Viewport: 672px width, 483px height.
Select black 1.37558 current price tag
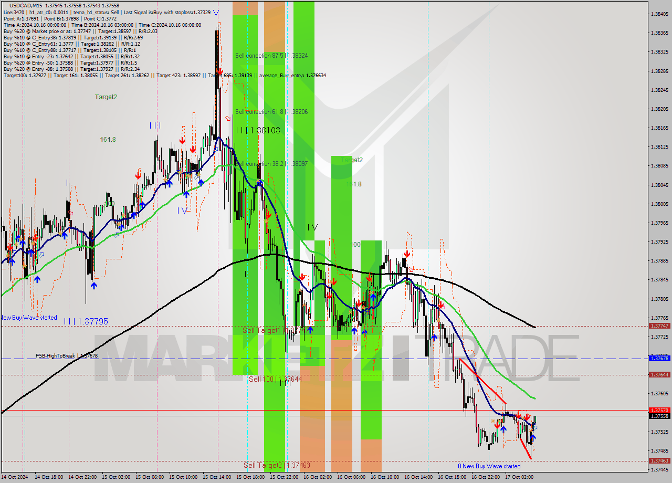[x=659, y=416]
